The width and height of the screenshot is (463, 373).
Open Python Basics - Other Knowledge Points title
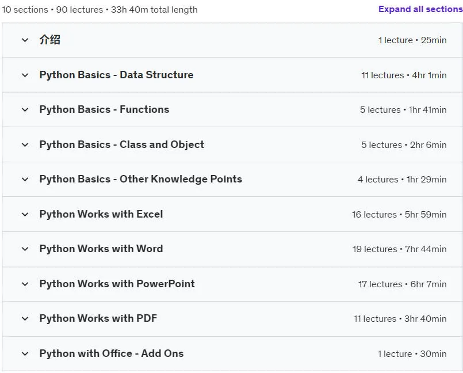click(140, 179)
